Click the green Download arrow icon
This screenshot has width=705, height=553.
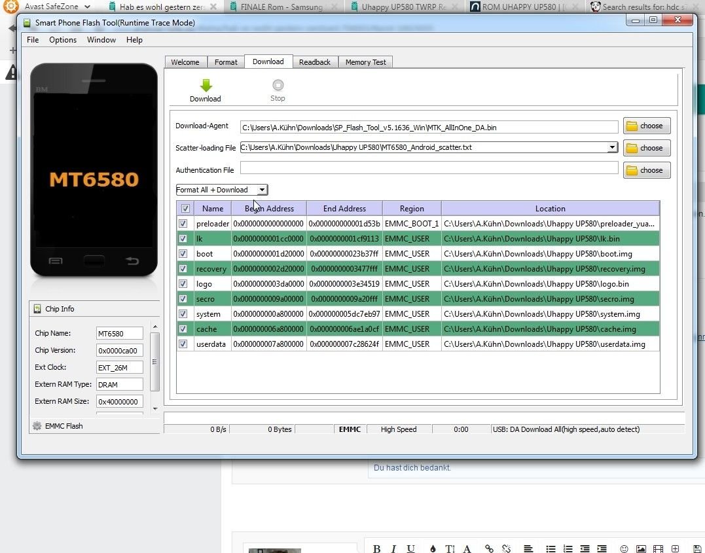206,86
